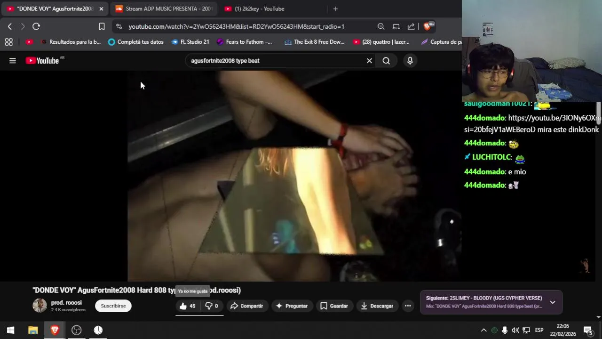Open Brave Shields lion icon

coord(428,26)
